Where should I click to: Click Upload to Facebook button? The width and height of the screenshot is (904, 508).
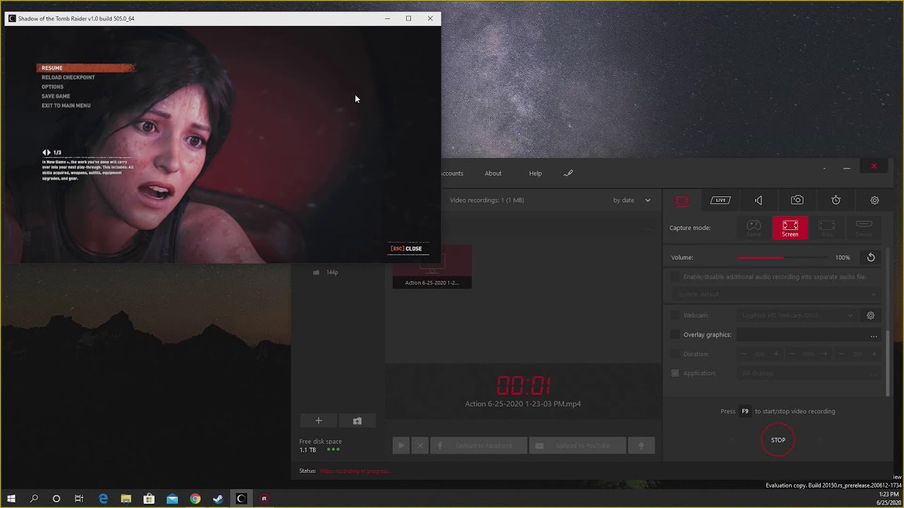tap(479, 445)
